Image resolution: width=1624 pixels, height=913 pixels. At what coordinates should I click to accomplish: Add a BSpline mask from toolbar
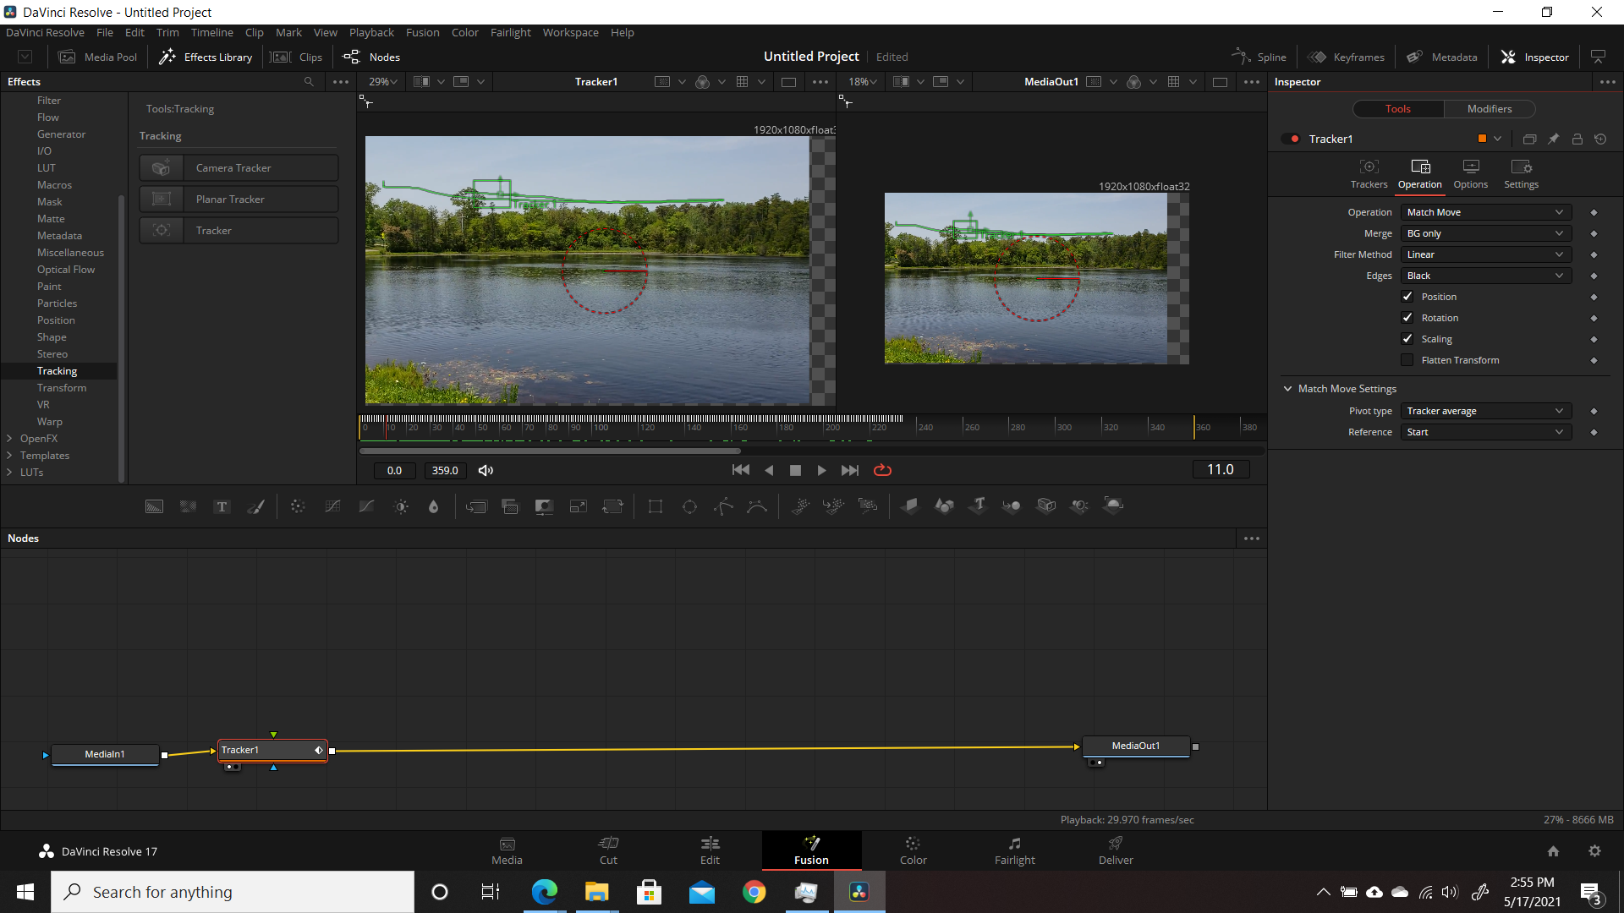click(757, 506)
